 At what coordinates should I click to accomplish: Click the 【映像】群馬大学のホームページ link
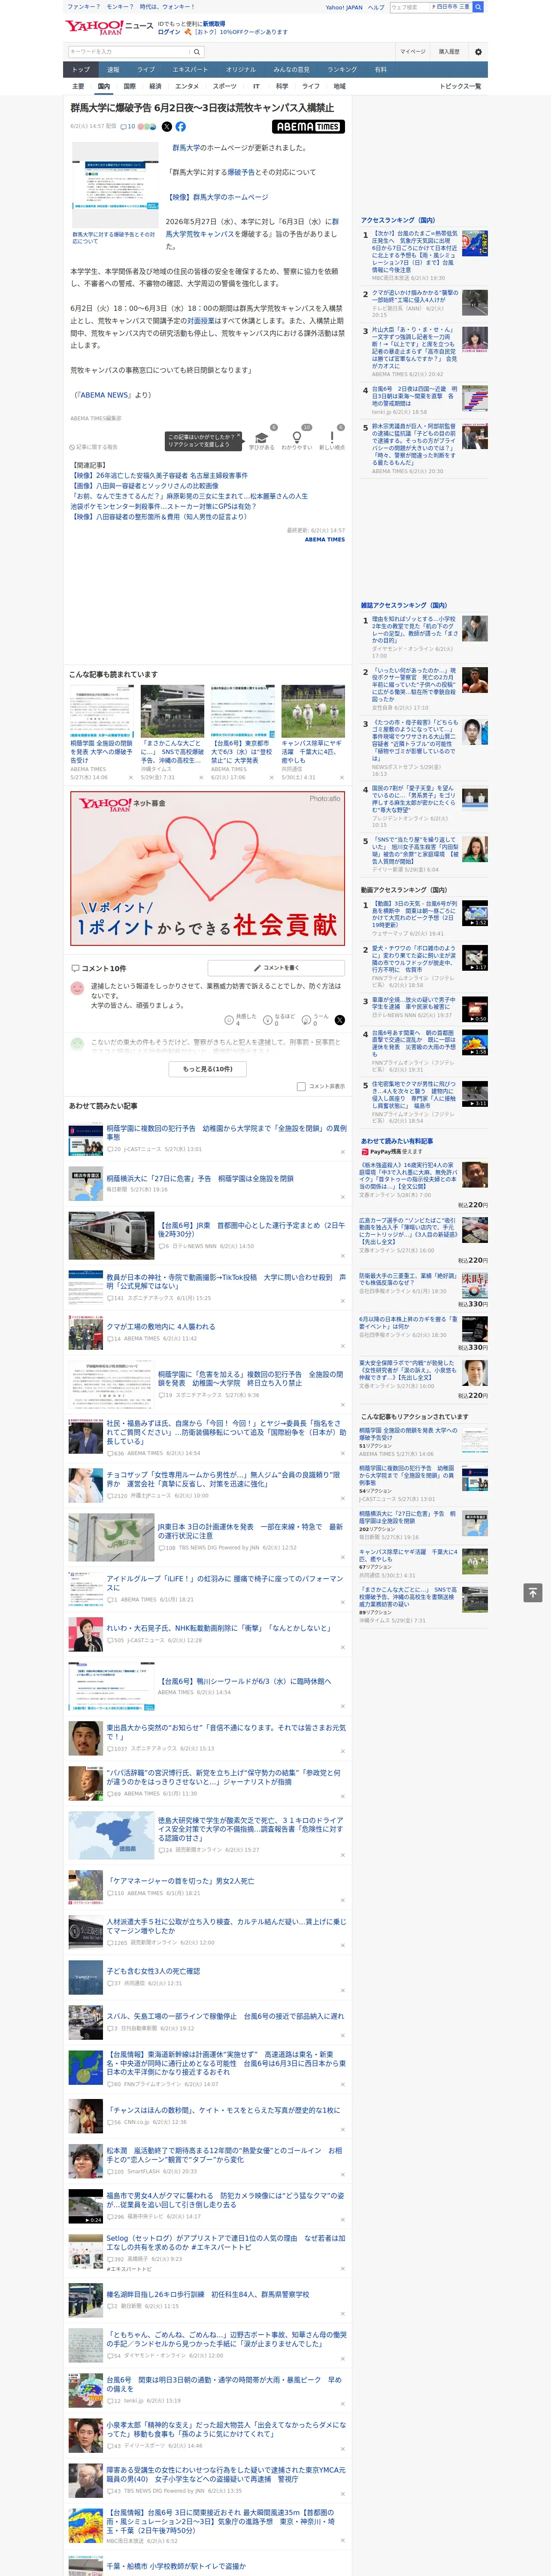[217, 197]
